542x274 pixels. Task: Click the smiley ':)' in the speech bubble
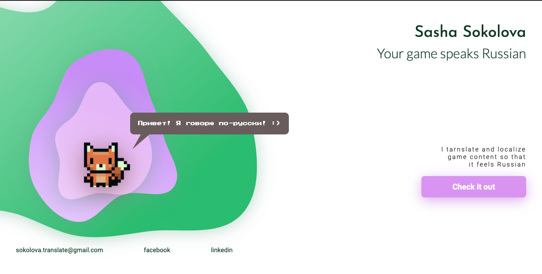[x=277, y=123]
